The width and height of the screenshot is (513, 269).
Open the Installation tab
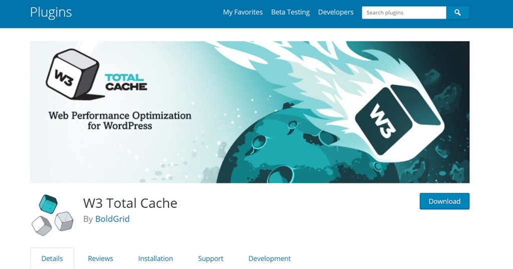click(155, 258)
